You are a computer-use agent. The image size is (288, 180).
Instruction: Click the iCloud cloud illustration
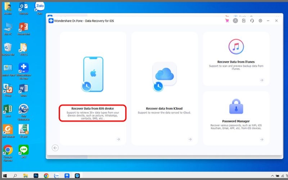coord(164,77)
